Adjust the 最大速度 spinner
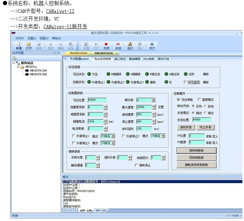244x221 pixels. 154,107
